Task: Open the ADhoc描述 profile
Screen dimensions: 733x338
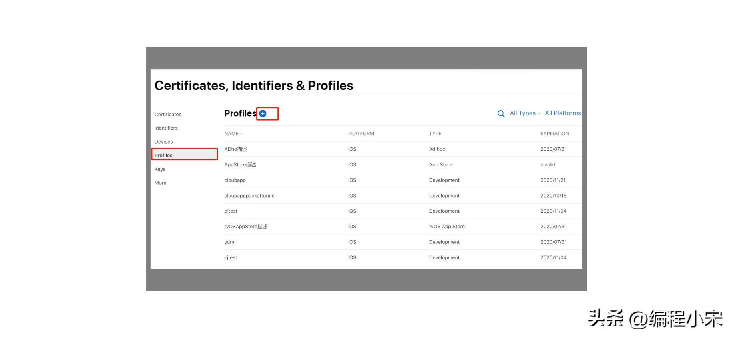Action: tap(235, 149)
